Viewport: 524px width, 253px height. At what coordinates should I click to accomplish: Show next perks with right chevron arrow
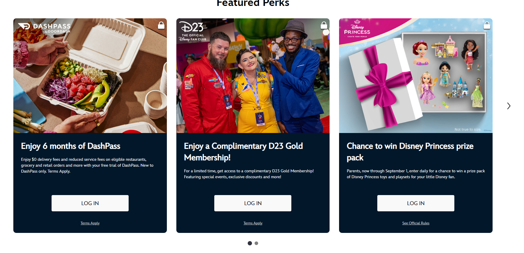(509, 106)
